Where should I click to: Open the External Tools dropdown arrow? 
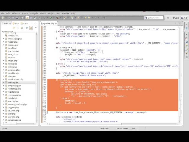60,18
